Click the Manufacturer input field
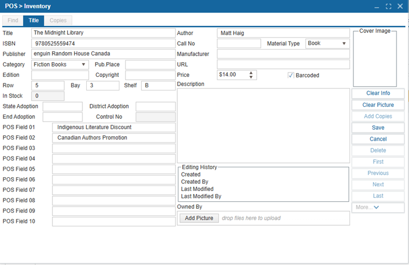Viewport: 409px width, 265px height. (283, 54)
